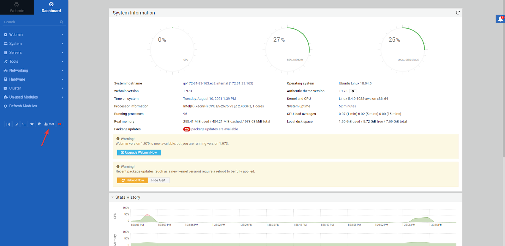
Task: Click the System uptime label
Action: click(x=299, y=106)
